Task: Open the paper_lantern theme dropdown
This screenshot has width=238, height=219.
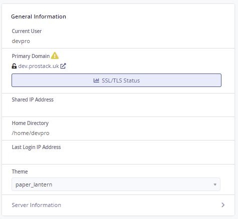Action: click(116, 184)
